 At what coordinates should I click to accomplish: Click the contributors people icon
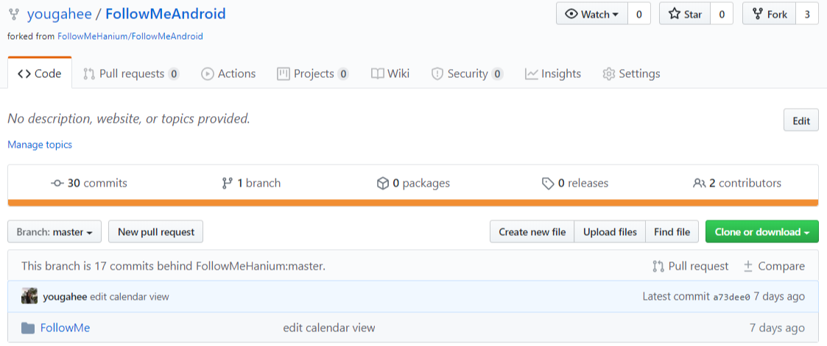pos(700,183)
